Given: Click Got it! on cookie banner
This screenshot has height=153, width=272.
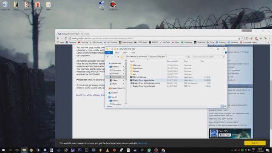Looking at the screenshot, I should tap(255, 143).
